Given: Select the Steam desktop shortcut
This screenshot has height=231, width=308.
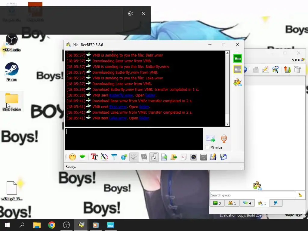Looking at the screenshot, I should (x=12, y=72).
